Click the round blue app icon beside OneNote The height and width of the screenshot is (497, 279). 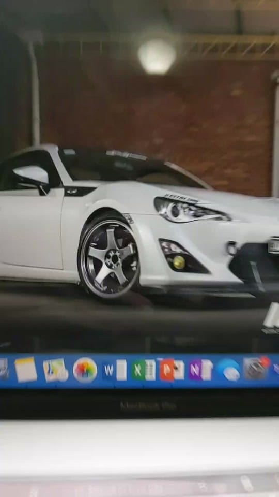(x=229, y=370)
